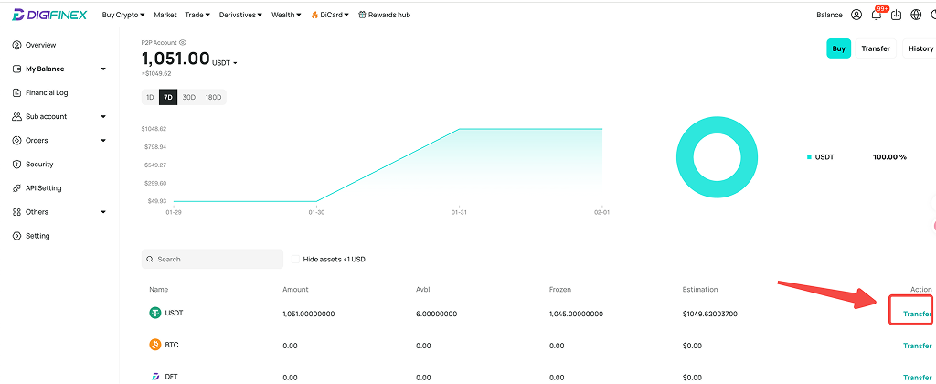Click the Financial Log document icon

coord(16,92)
